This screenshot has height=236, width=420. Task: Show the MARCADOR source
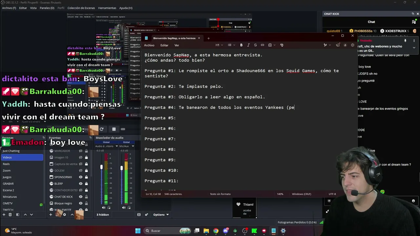click(81, 151)
